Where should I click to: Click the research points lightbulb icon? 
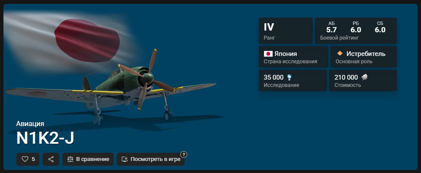[289, 77]
